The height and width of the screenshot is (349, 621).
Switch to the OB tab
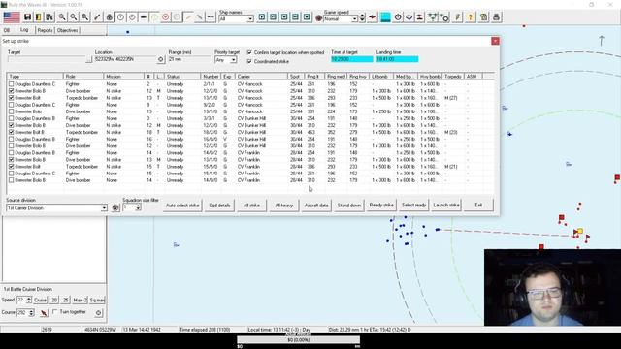pos(7,30)
